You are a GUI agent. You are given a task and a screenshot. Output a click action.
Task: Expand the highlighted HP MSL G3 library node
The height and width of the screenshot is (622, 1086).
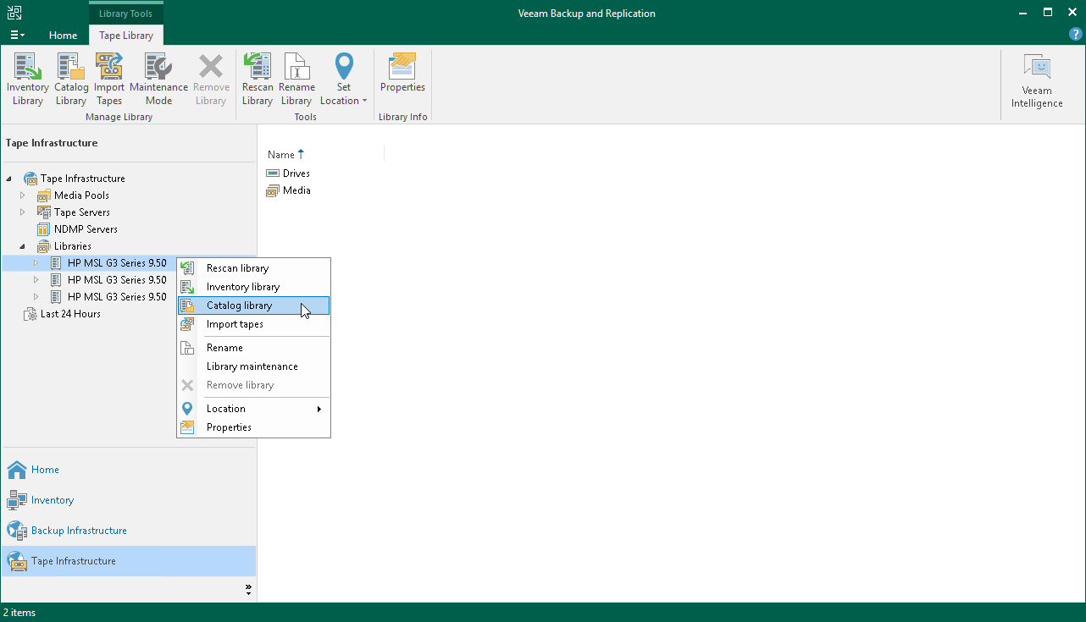click(36, 263)
